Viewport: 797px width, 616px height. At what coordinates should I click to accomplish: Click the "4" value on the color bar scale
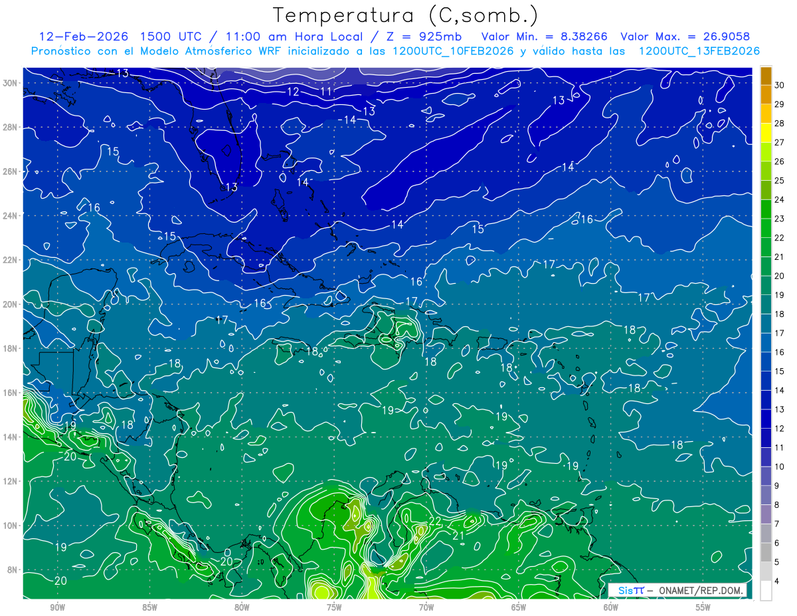point(776,581)
